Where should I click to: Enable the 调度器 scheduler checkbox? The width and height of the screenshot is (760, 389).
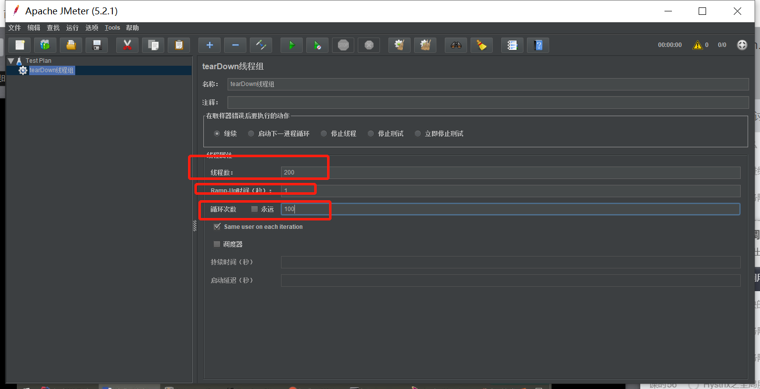coord(217,244)
